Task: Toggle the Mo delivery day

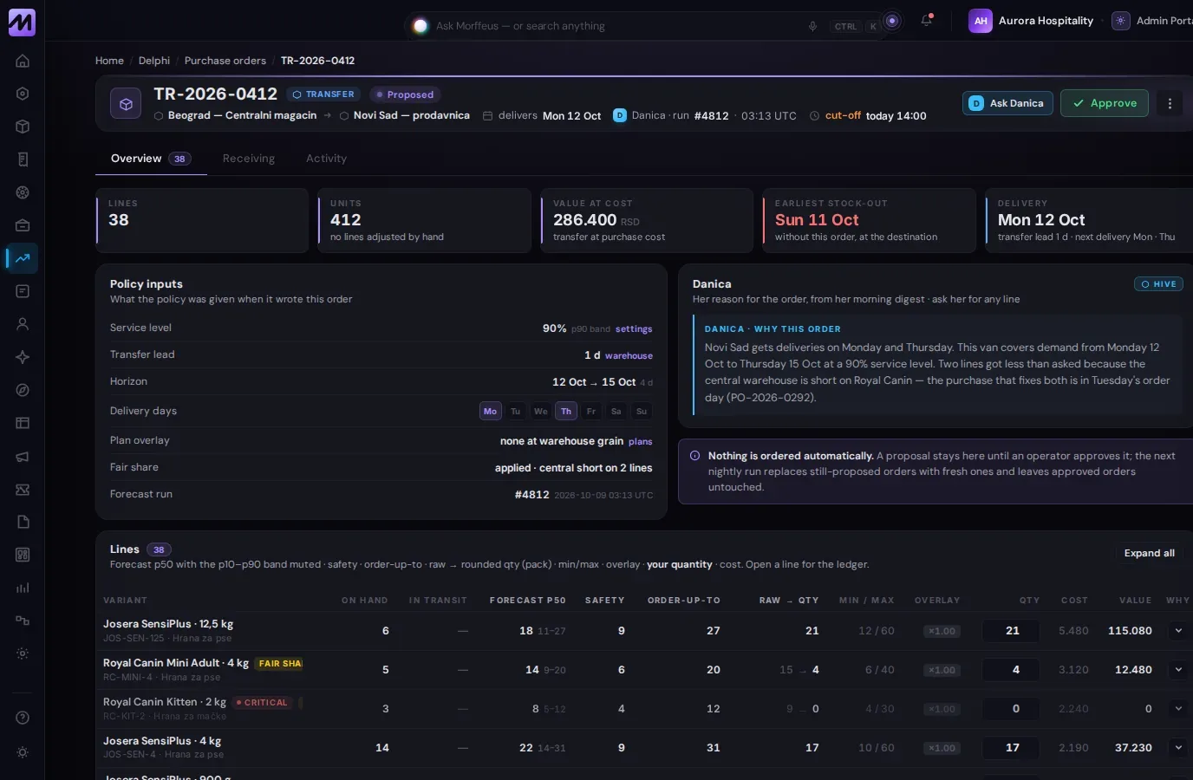Action: [490, 411]
